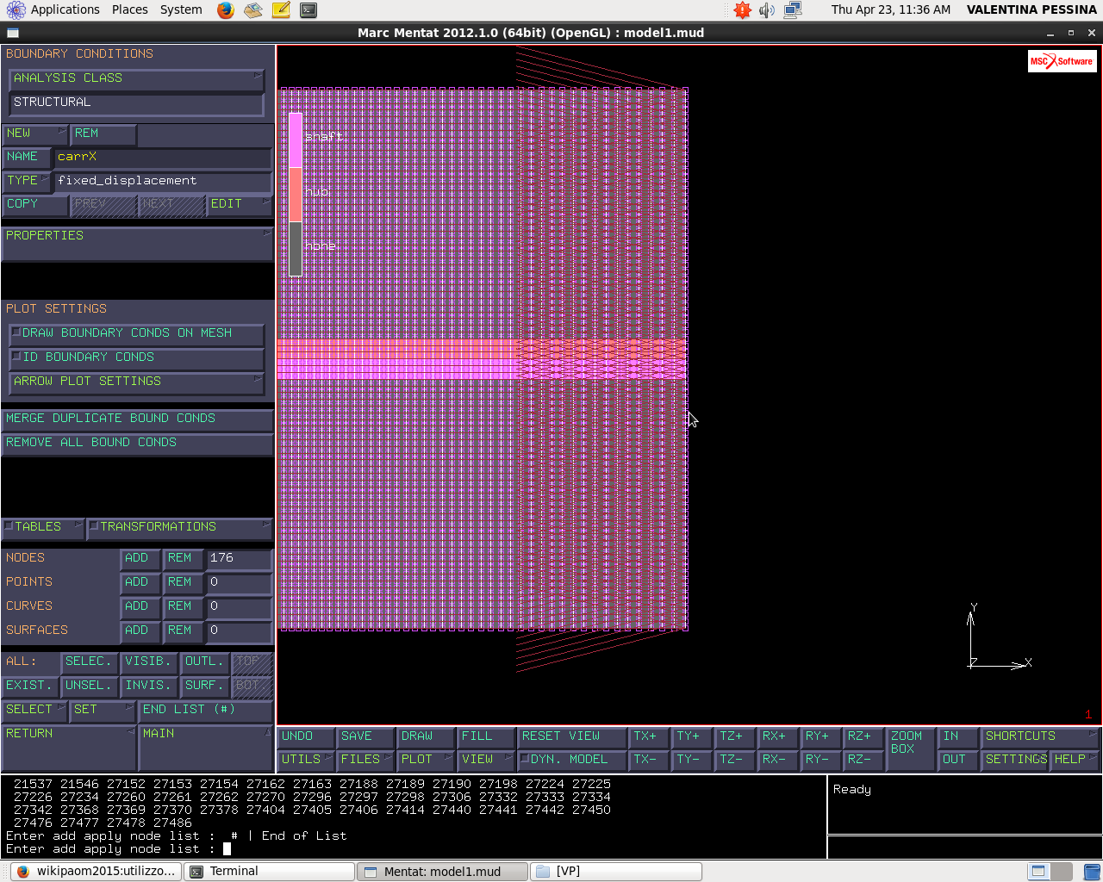Open the mail reader icon in the top panel

pyautogui.click(x=252, y=10)
